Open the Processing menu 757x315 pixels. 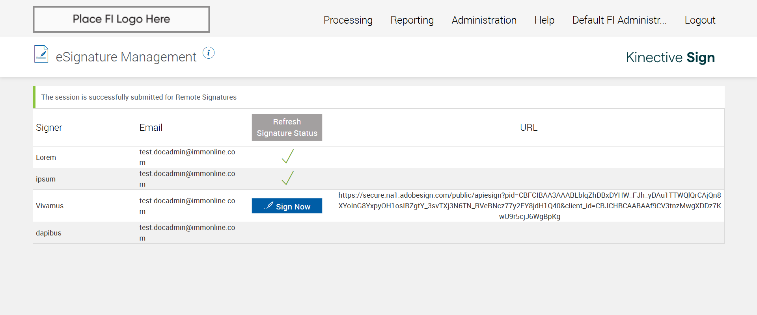pos(348,20)
